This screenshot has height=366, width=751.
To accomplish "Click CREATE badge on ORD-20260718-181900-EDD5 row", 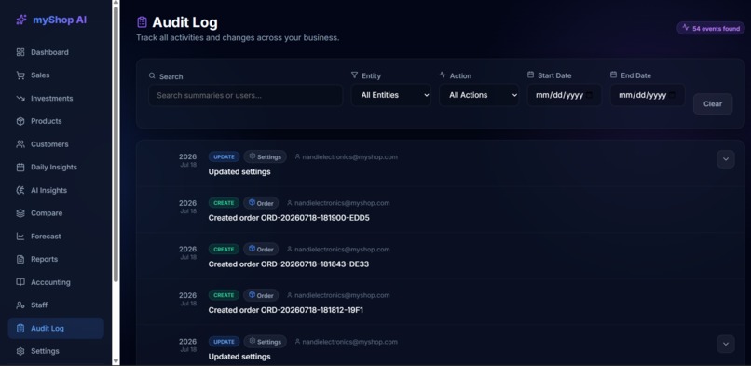I will (x=224, y=203).
